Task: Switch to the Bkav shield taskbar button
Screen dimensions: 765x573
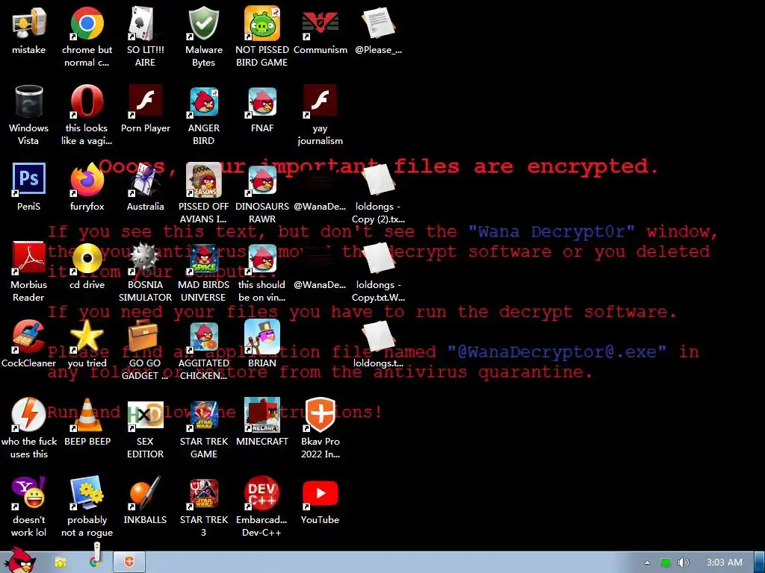Action: 129,563
